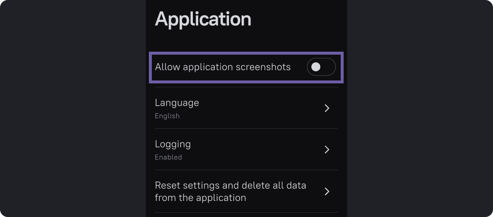Open the Language settings row

point(246,108)
